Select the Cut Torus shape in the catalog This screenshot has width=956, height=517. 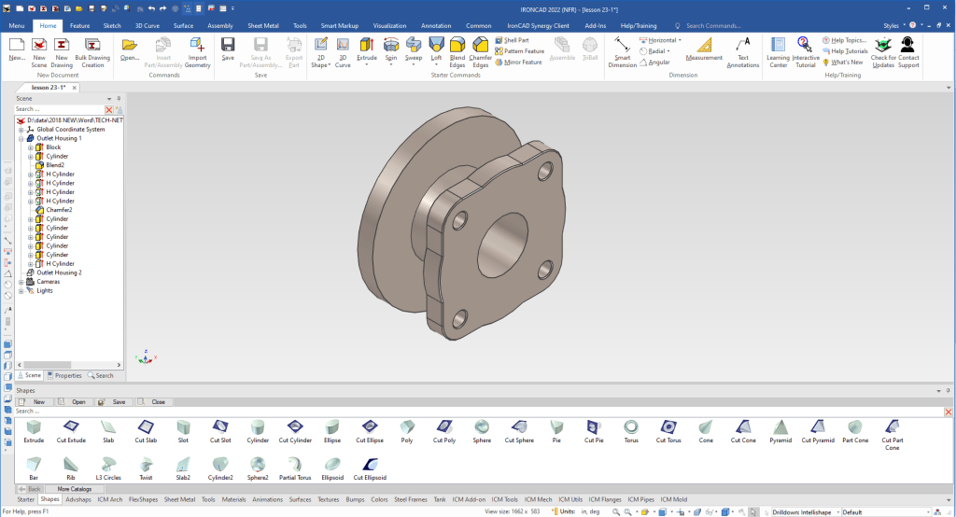(x=668, y=431)
